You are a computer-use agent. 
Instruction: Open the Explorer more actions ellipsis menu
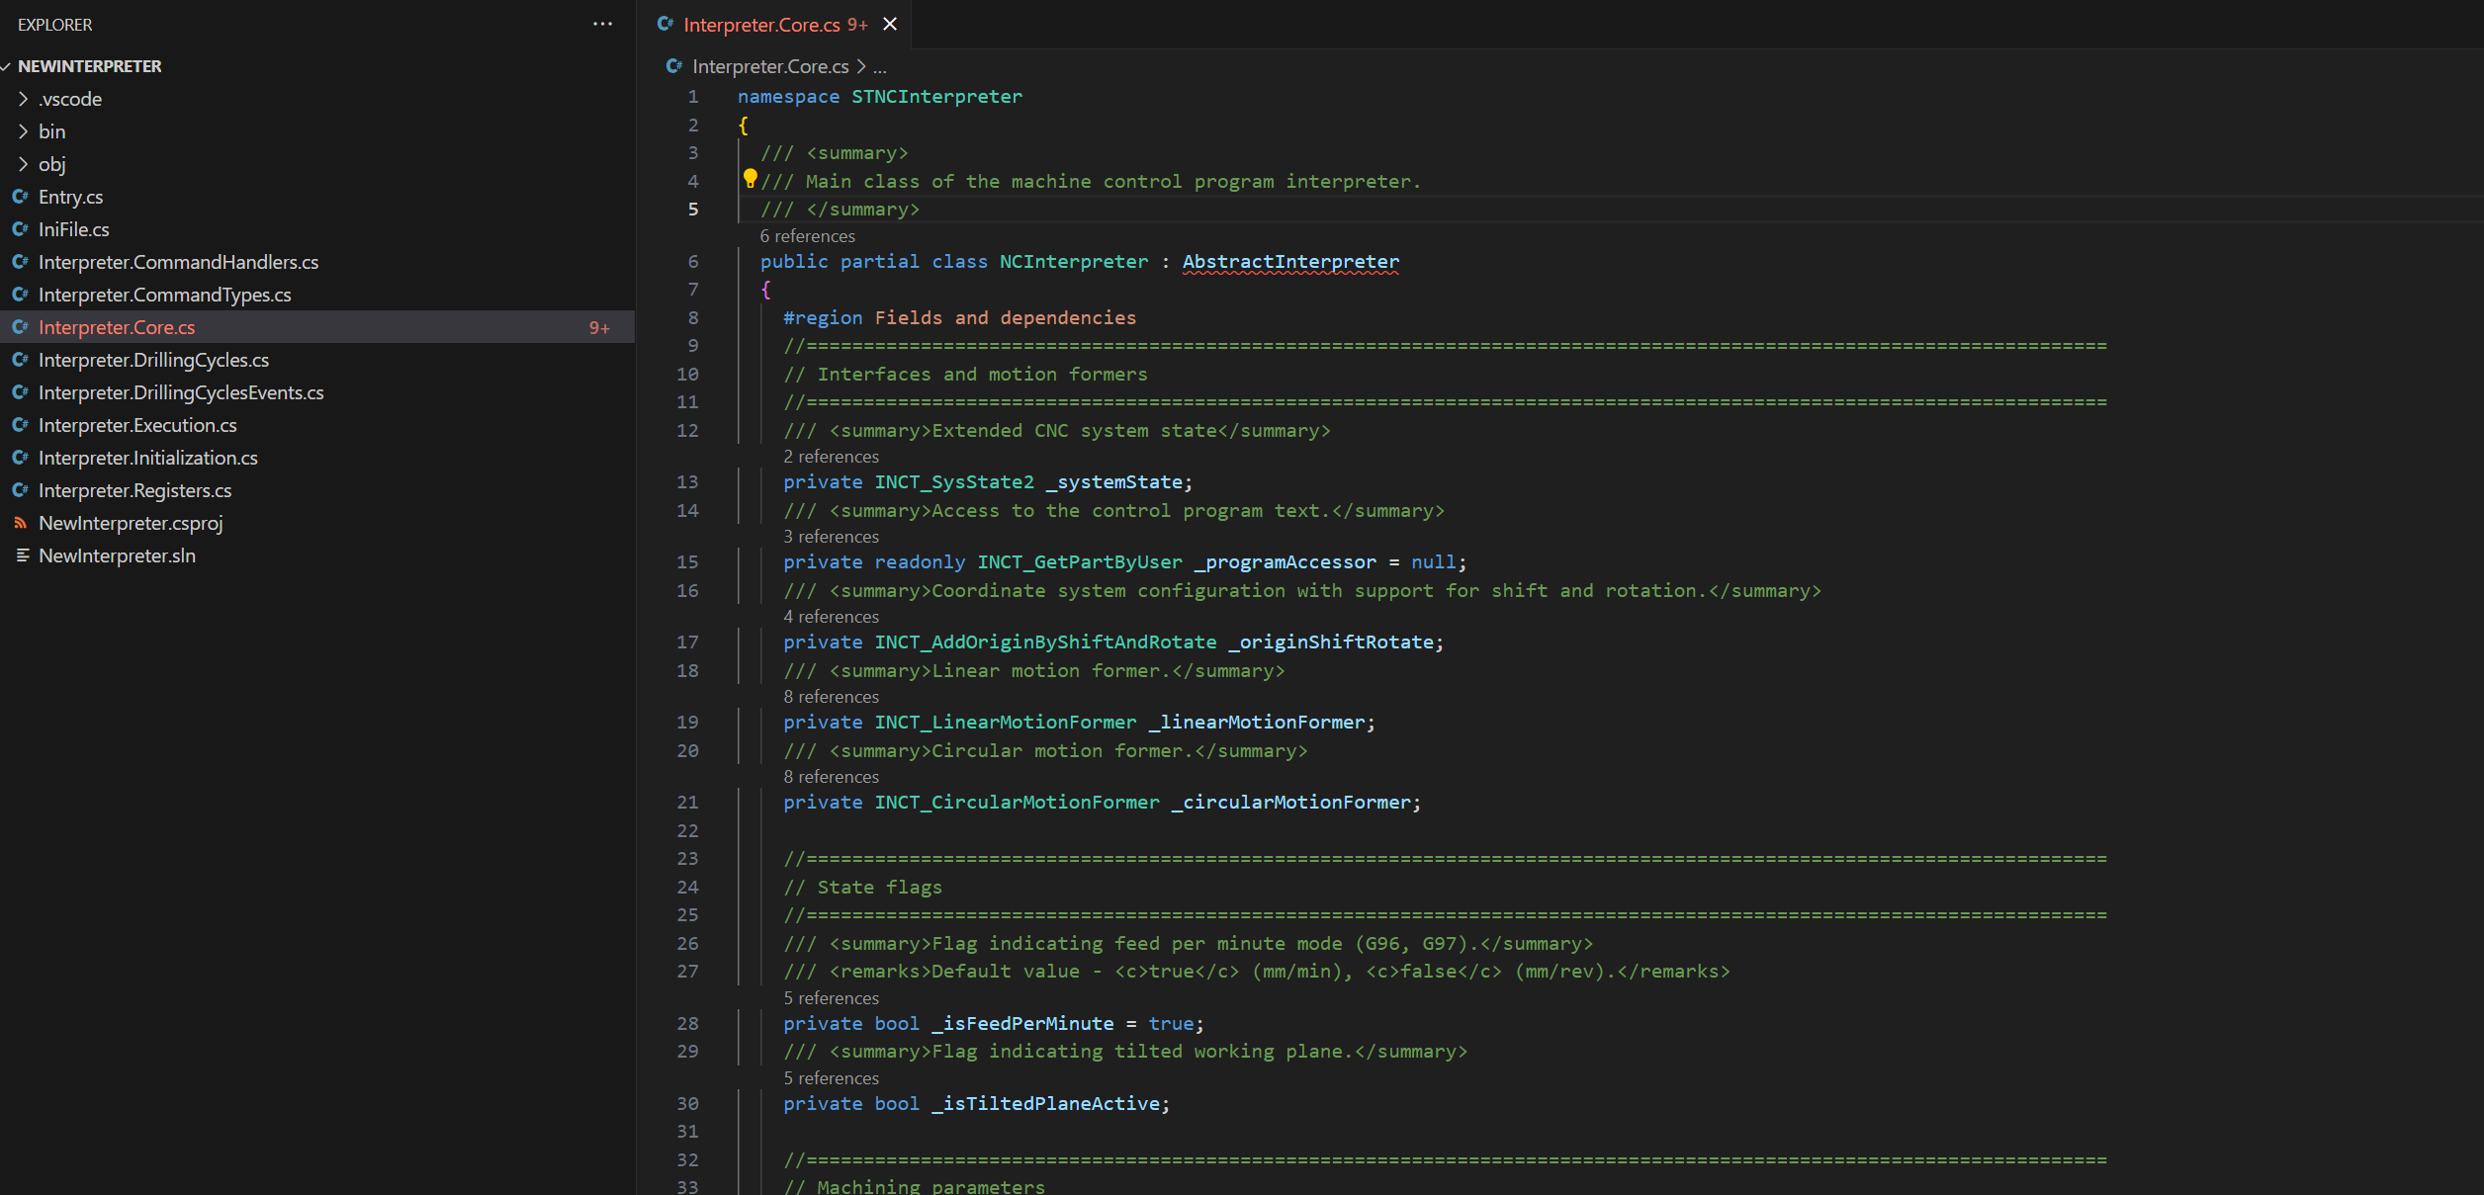point(602,24)
